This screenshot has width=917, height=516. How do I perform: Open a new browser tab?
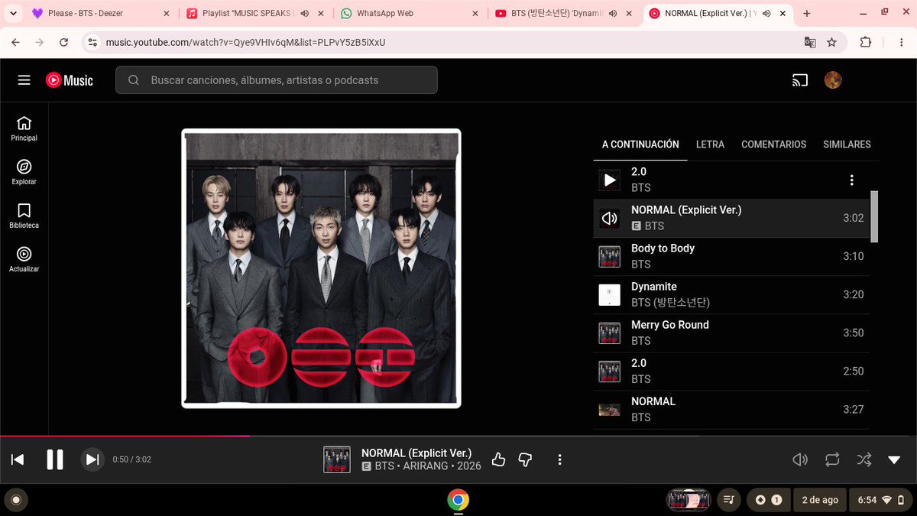(806, 14)
